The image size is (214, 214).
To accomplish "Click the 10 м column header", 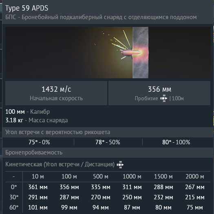I will coord(38,176).
